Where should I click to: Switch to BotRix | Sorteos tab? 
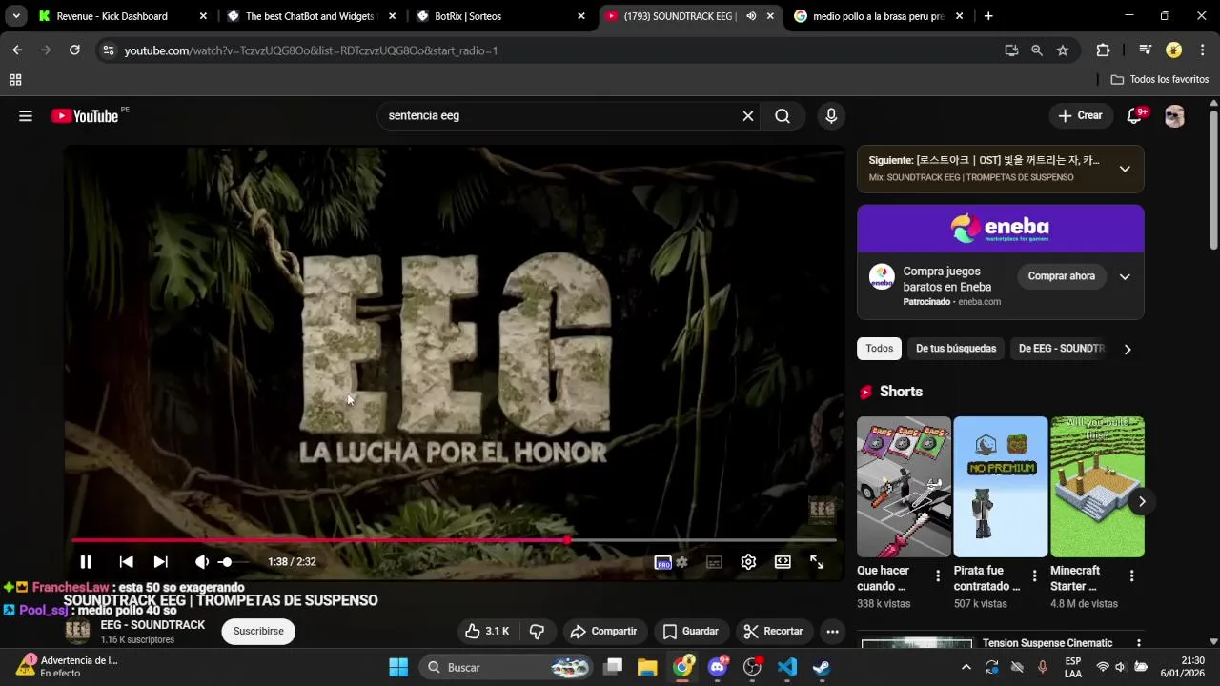[x=501, y=16]
